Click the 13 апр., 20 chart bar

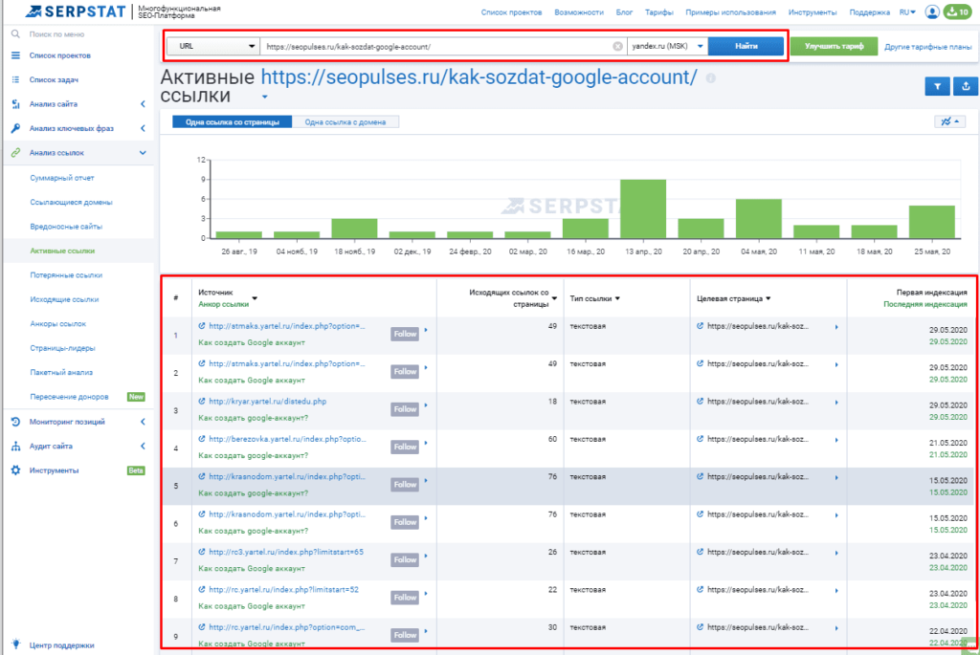(x=643, y=209)
